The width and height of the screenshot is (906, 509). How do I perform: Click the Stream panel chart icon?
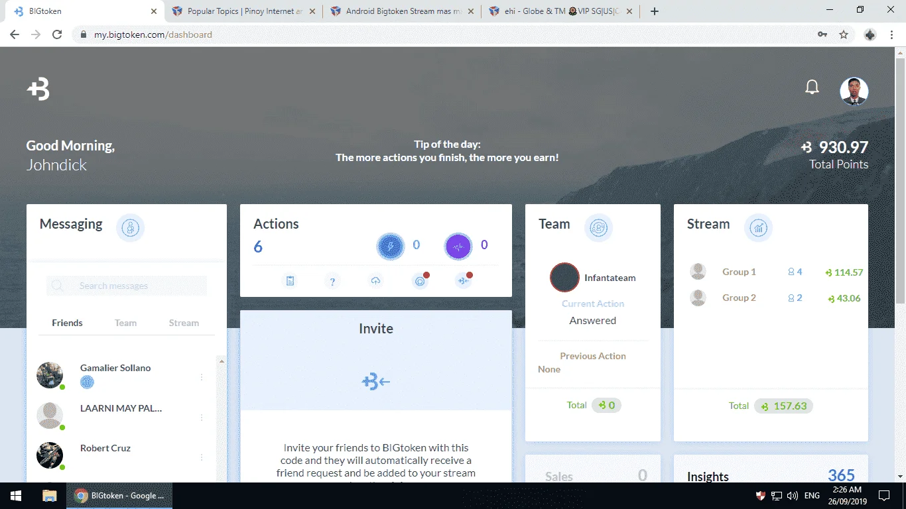tap(758, 228)
